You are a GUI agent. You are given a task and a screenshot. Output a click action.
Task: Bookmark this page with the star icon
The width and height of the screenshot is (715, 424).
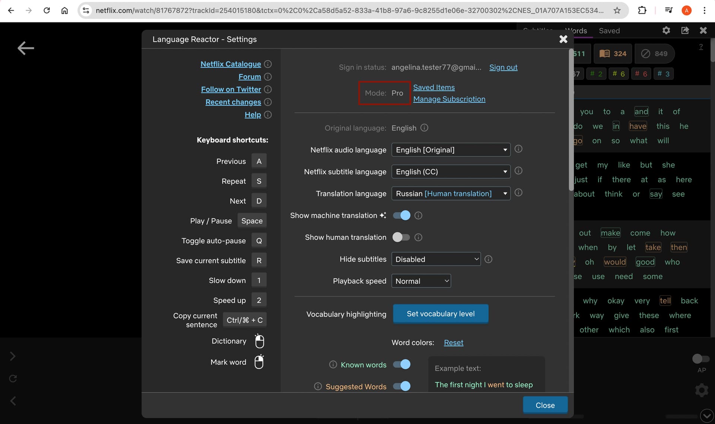617,10
